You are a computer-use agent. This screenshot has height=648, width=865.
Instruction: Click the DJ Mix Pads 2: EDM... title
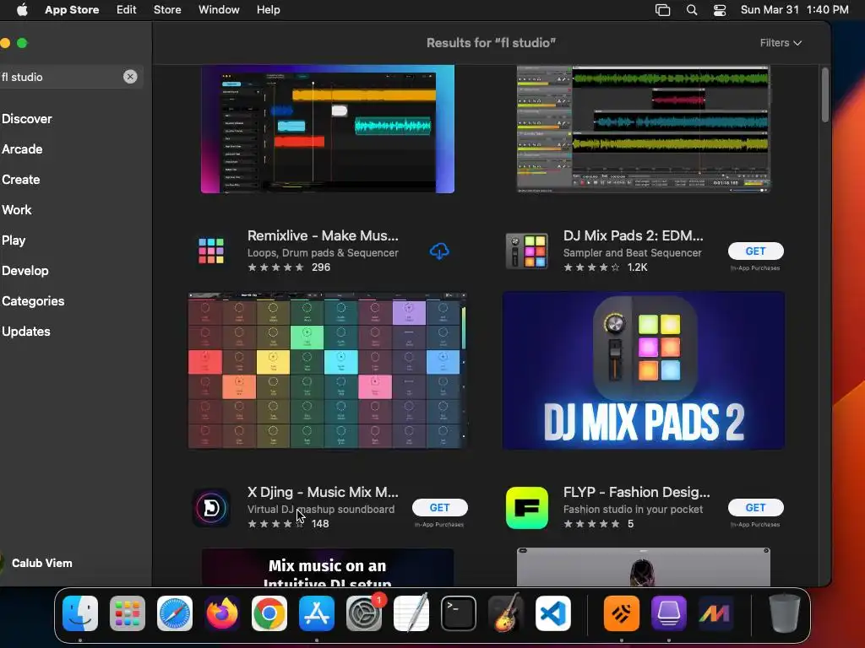[634, 236]
